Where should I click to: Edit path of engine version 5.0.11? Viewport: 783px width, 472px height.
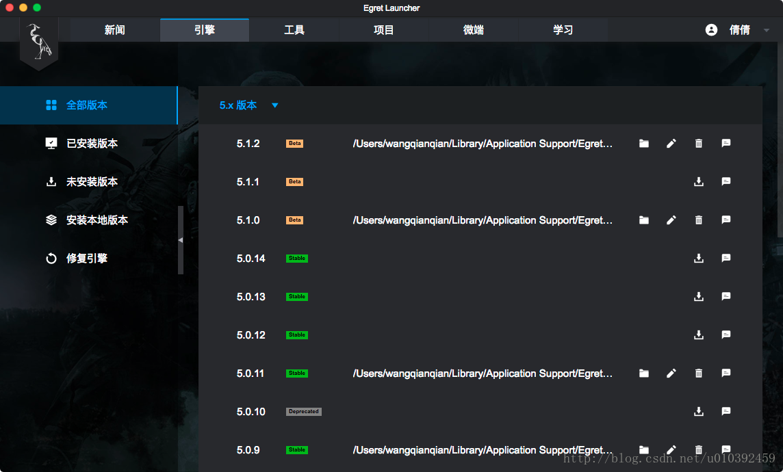tap(671, 373)
